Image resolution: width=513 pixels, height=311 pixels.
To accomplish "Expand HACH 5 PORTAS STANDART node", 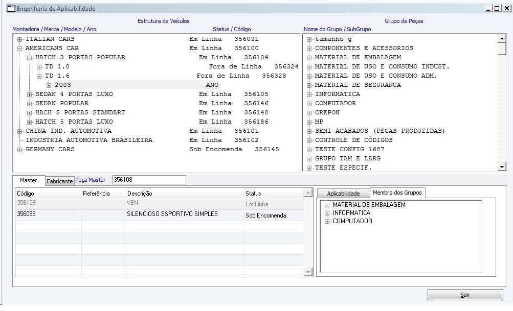I will 30,113.
